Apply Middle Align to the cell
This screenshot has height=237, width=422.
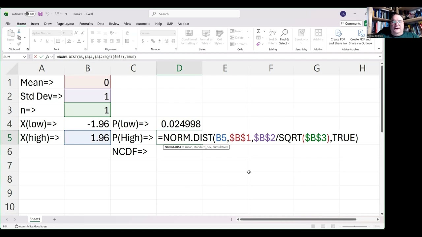tap(99, 33)
